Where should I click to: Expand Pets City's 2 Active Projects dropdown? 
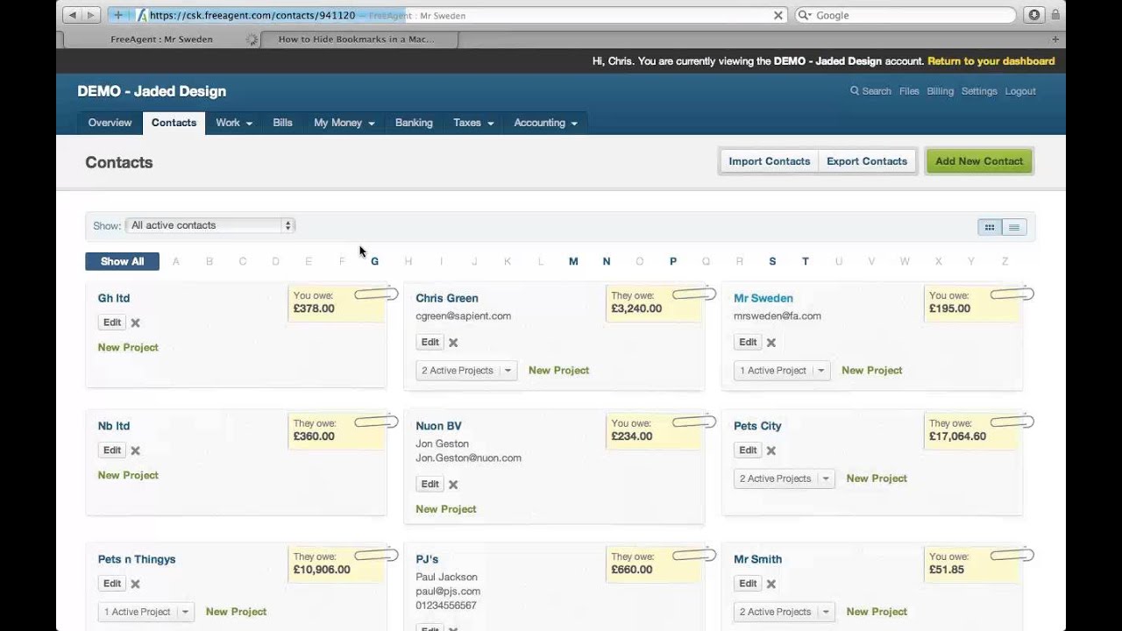coord(785,479)
